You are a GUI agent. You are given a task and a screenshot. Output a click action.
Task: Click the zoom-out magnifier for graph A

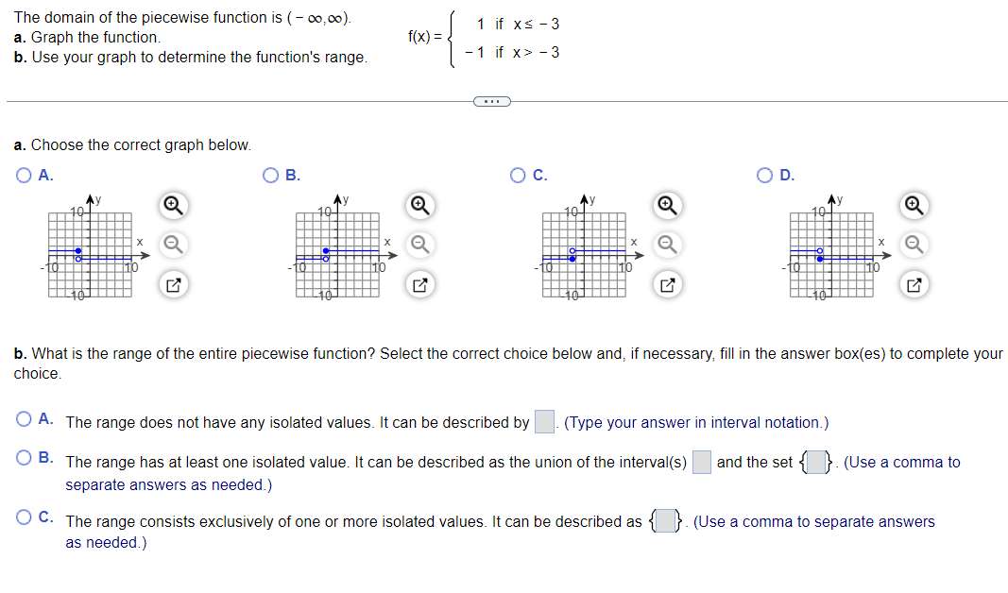coord(172,246)
